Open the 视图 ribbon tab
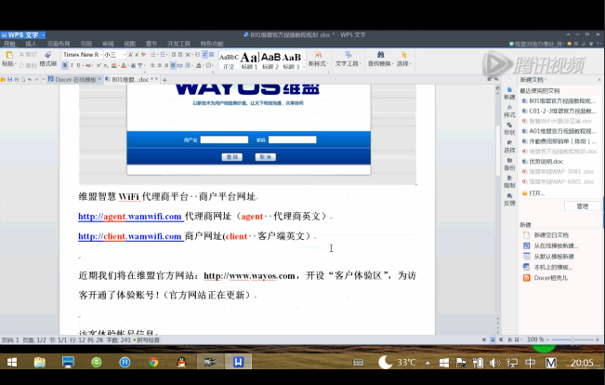605x385 pixels. tap(130, 44)
